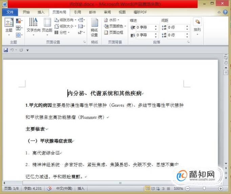This screenshot has height=194, width=231.
Task: Click zoom level 100% button
Action: tap(178, 189)
